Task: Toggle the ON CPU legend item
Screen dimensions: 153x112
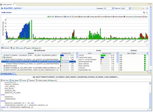Action: [51, 17]
